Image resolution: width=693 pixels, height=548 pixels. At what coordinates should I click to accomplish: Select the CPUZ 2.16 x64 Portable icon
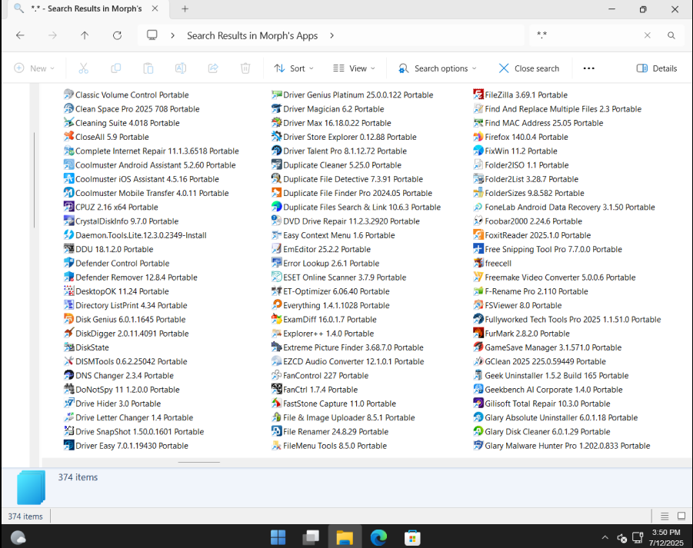(x=68, y=207)
